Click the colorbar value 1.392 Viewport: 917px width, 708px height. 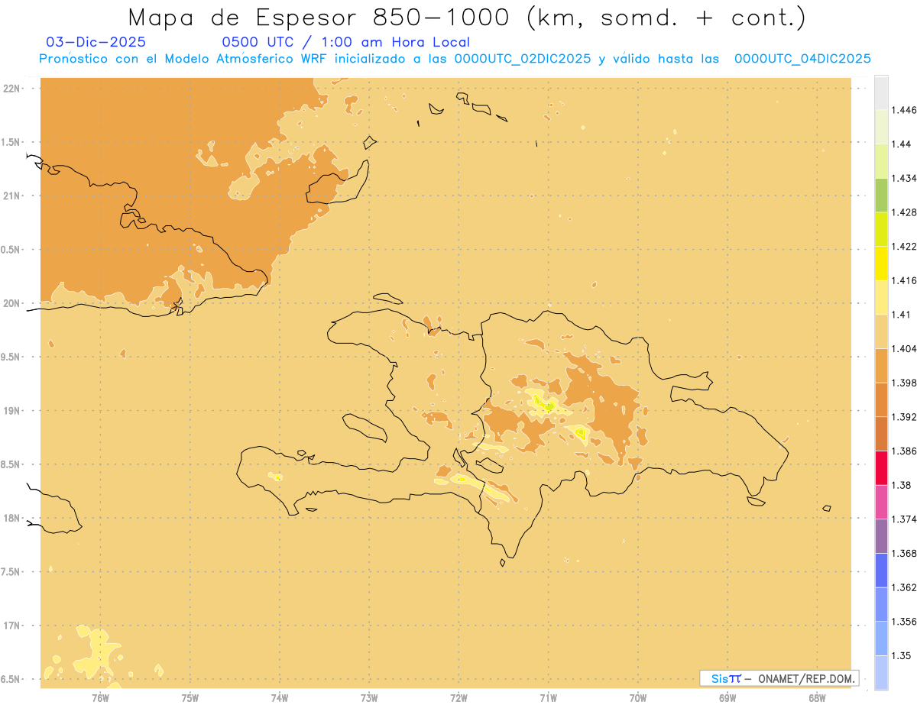pyautogui.click(x=905, y=417)
